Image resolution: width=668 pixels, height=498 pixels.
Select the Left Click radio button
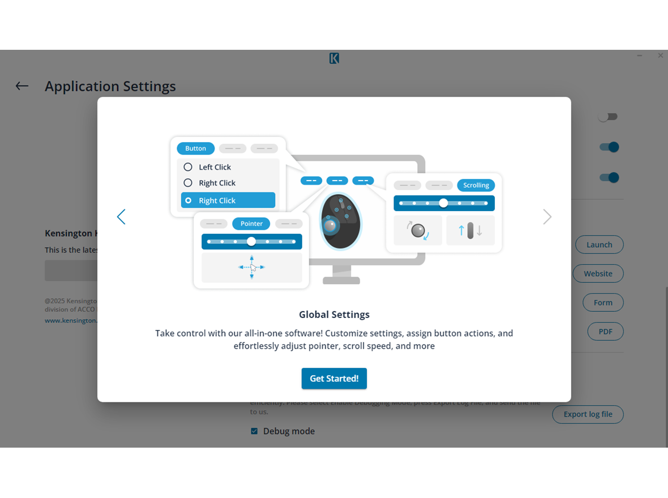click(187, 166)
